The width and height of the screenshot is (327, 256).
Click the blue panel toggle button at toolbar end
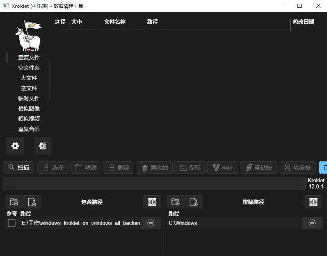pos(323,168)
